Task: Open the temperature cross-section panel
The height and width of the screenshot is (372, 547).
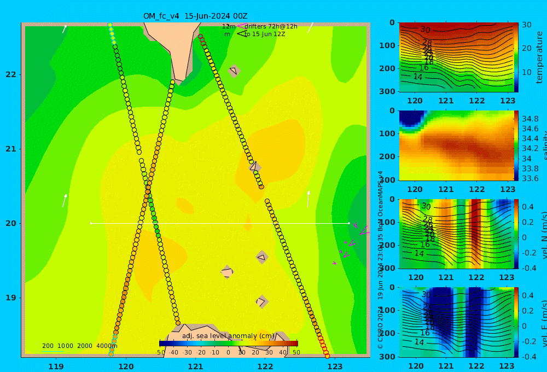Action: 456,57
